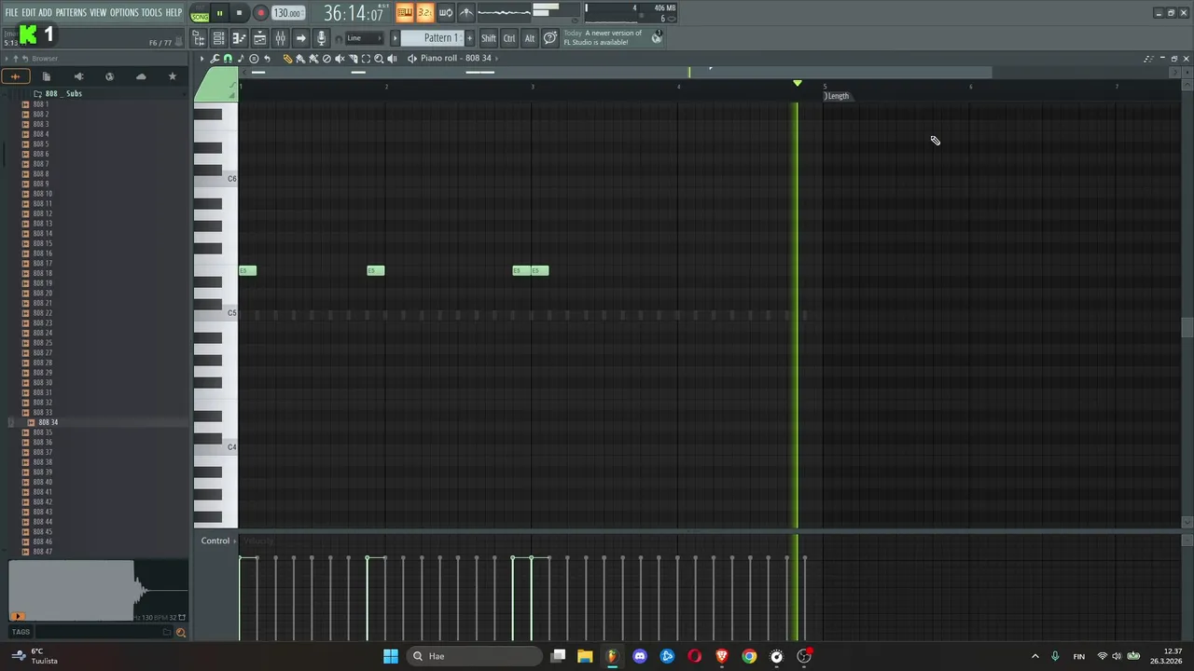Screen dimensions: 1194x671
Task: Click the microphone recording icon
Action: (321, 38)
